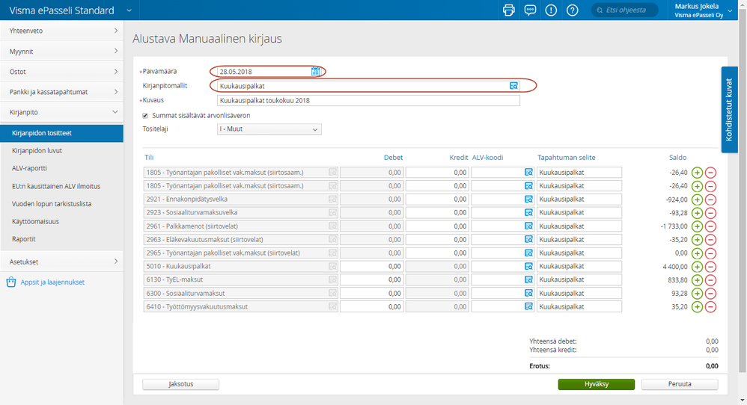Image resolution: width=747 pixels, height=405 pixels.
Task: Click the printer icon in top bar
Action: pyautogui.click(x=509, y=10)
